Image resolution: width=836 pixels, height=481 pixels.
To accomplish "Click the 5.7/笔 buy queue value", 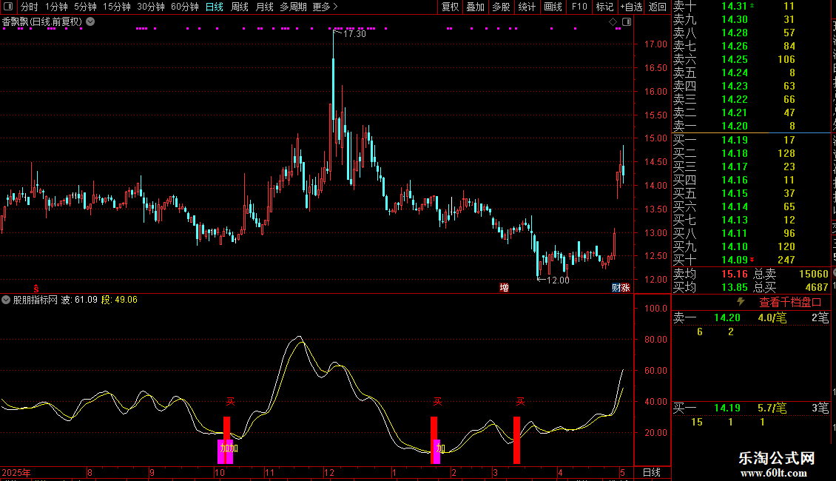I will [x=772, y=408].
